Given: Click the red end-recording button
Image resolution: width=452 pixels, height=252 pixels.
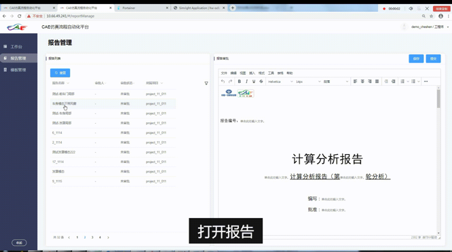Looking at the screenshot, I should (x=442, y=9).
